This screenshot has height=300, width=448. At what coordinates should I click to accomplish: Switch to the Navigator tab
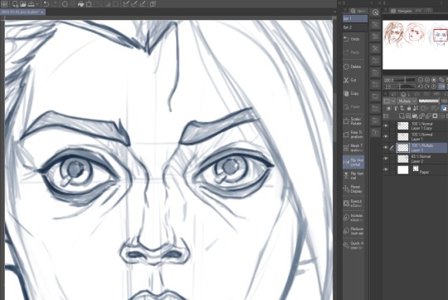point(402,11)
